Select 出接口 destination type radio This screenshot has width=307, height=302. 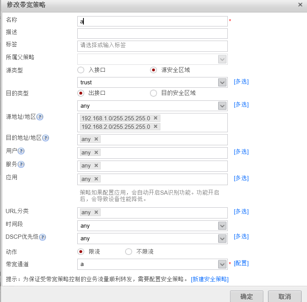point(81,93)
